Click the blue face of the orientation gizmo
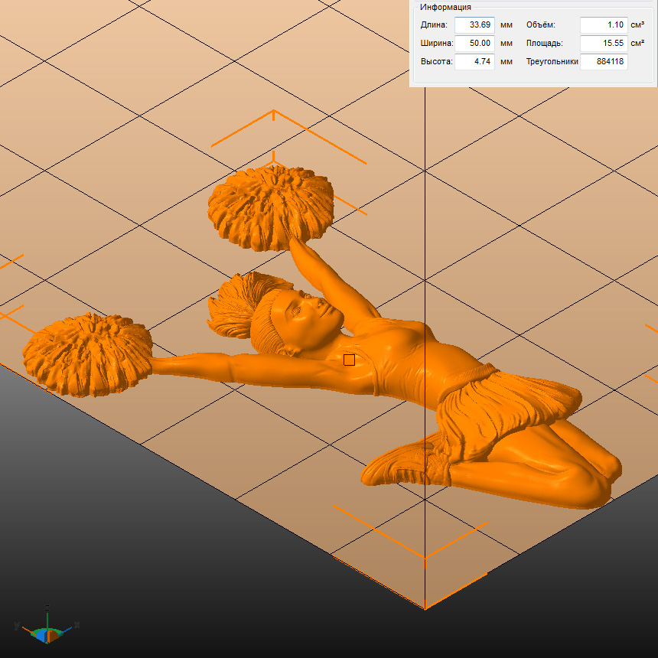 click(x=41, y=635)
